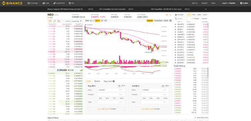Switch to the Market order tab

[97, 81]
